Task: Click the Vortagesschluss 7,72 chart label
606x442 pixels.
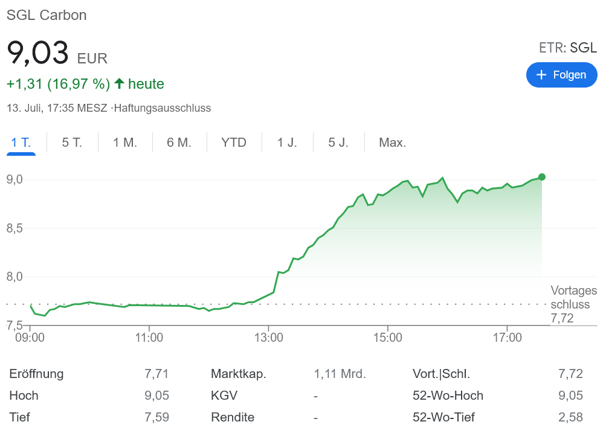Action: [x=573, y=304]
